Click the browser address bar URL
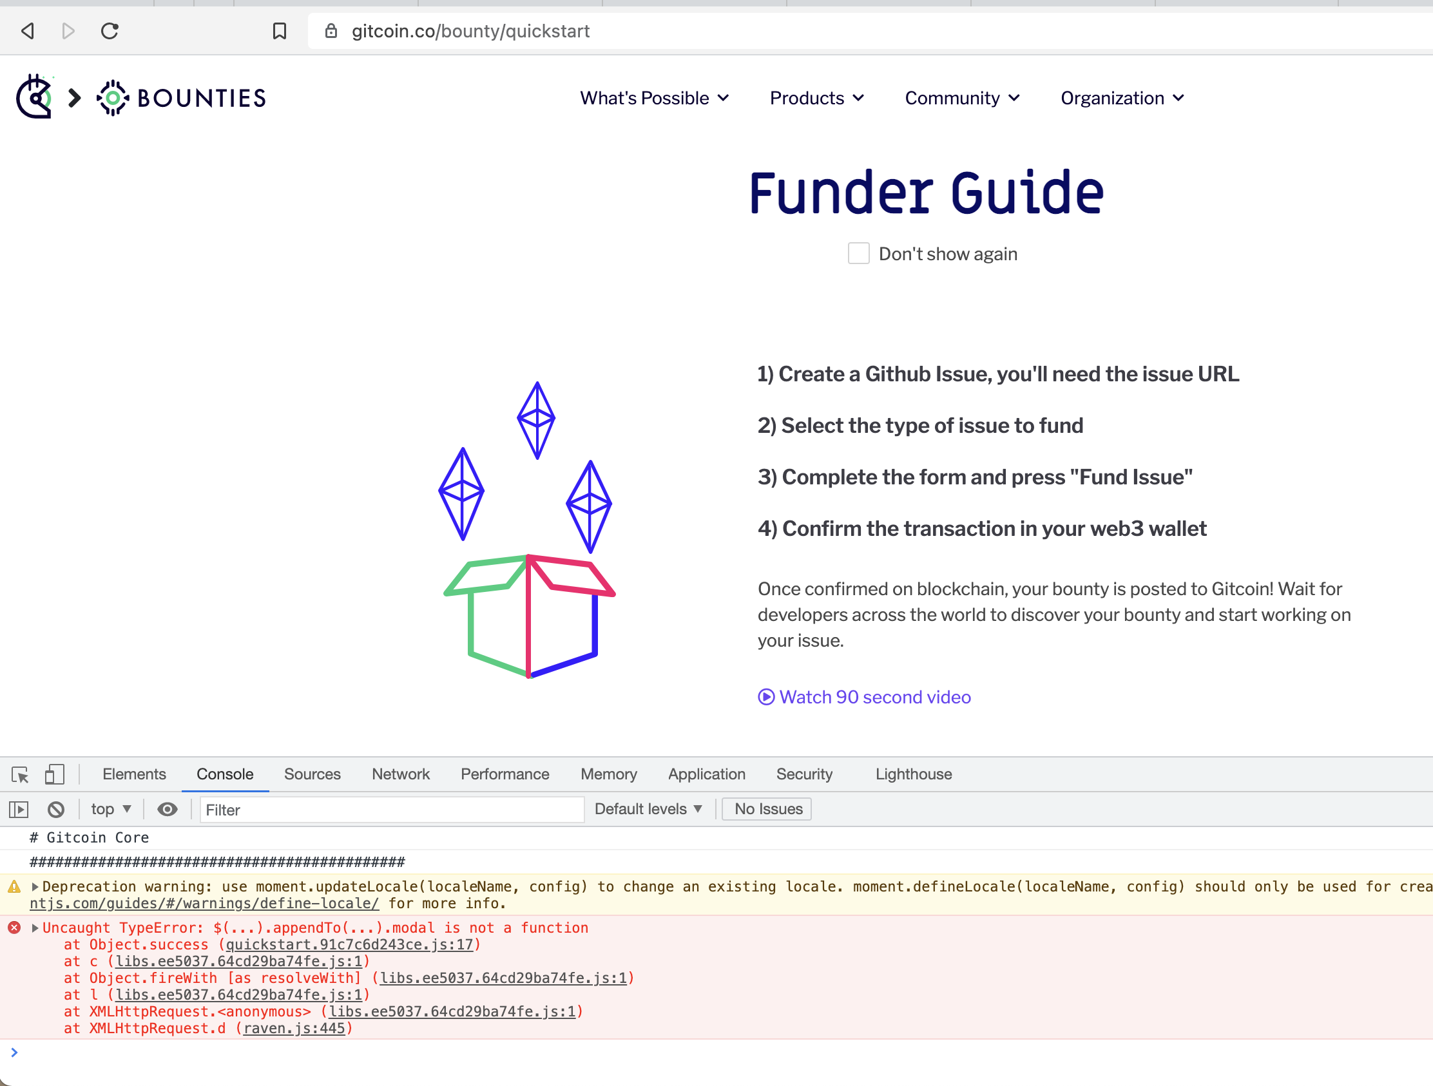The image size is (1433, 1086). tap(470, 31)
